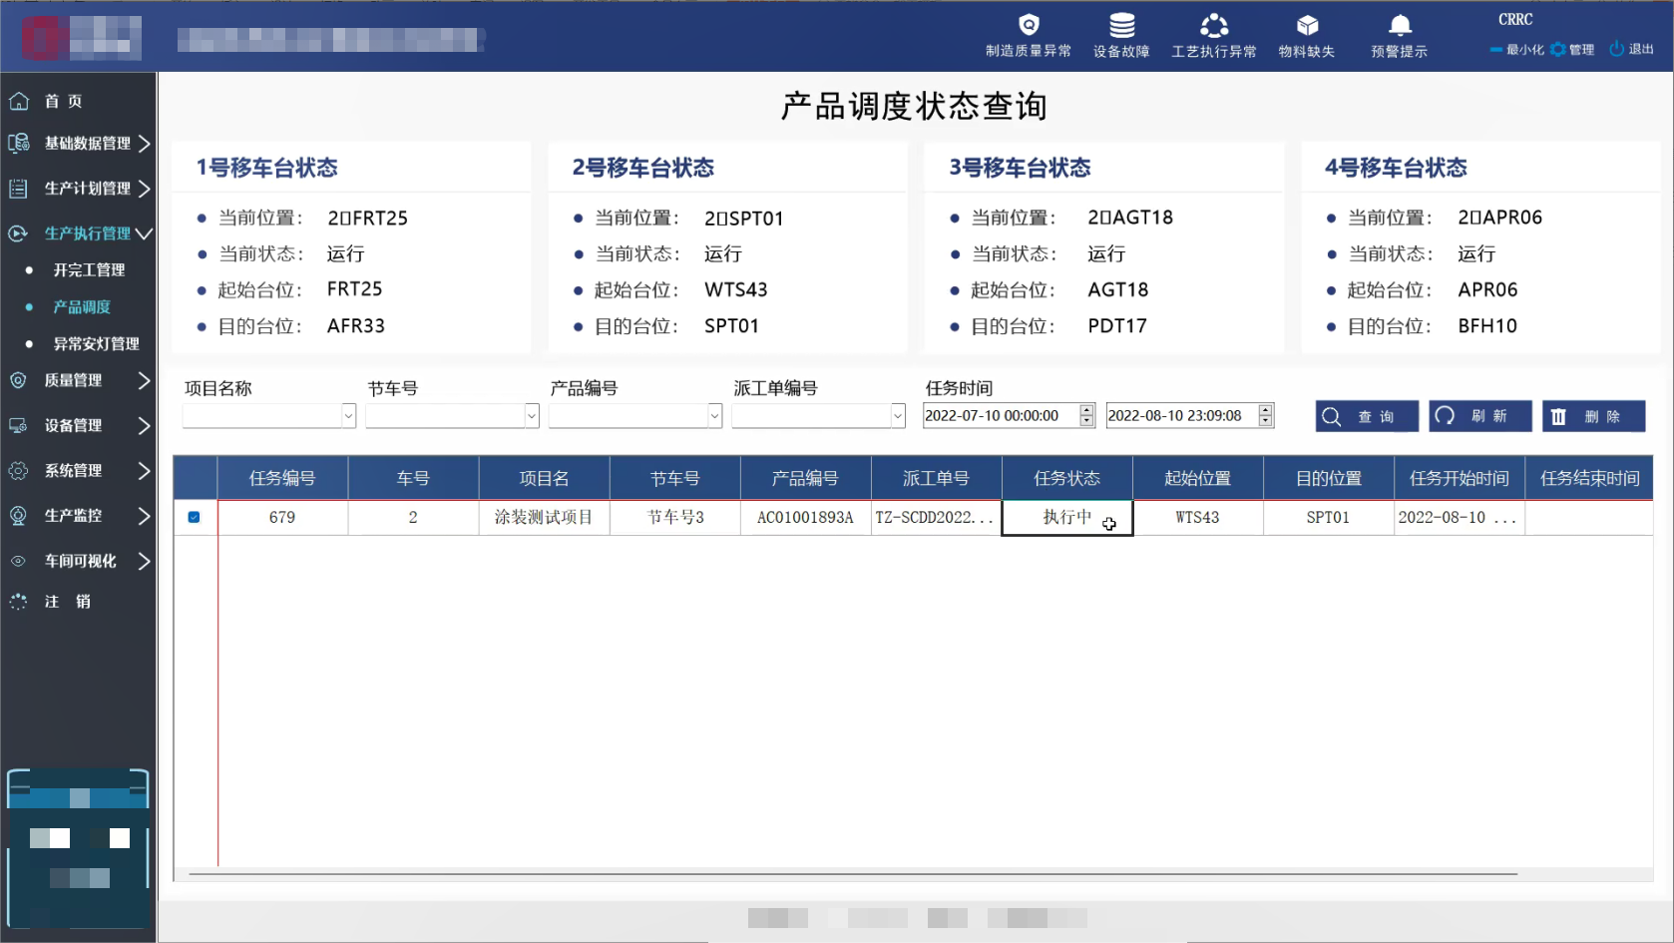Screen dimensions: 1674x943
Task: Click the 最小化 dash icon
Action: 1495,49
